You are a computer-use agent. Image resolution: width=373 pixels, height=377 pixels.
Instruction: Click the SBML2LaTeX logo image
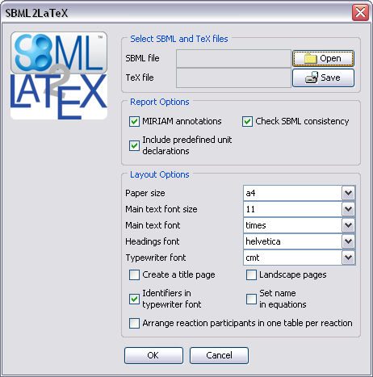click(x=59, y=76)
